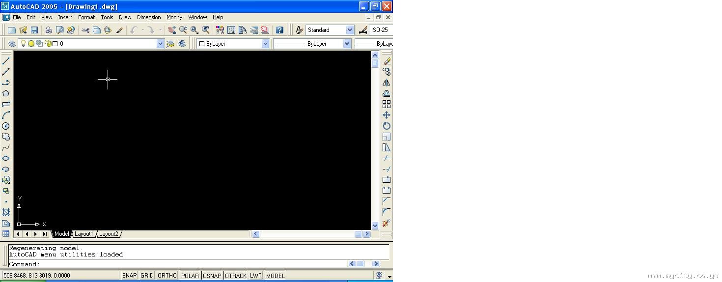This screenshot has width=722, height=282.
Task: Toggle OTRACK in status bar
Action: 236,276
